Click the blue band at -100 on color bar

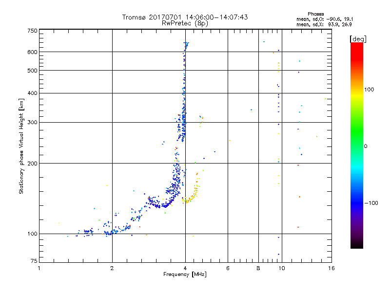357,203
